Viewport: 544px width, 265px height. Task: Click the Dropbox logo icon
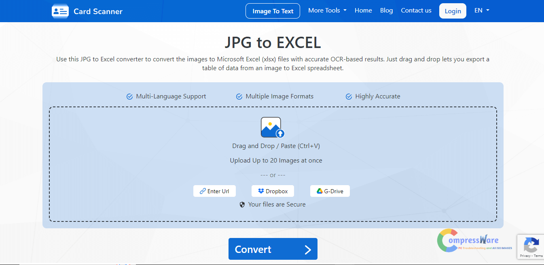(261, 191)
